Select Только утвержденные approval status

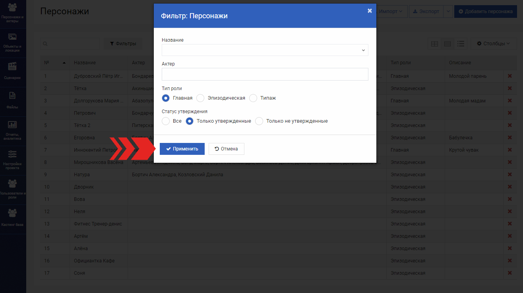point(190,121)
